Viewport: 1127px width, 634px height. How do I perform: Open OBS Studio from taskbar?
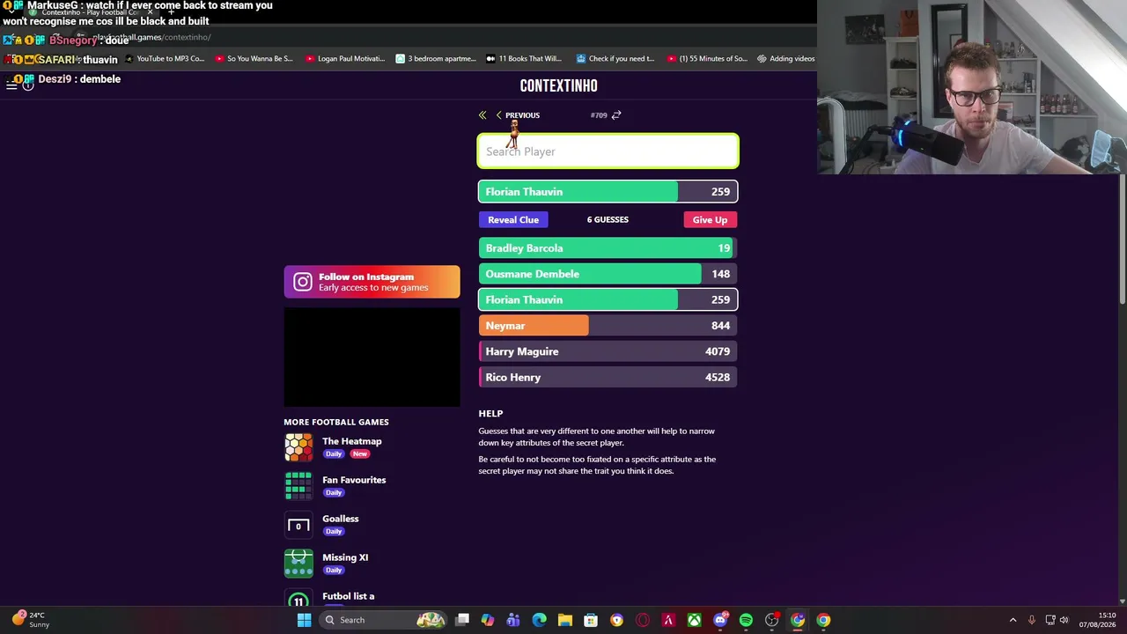772,620
